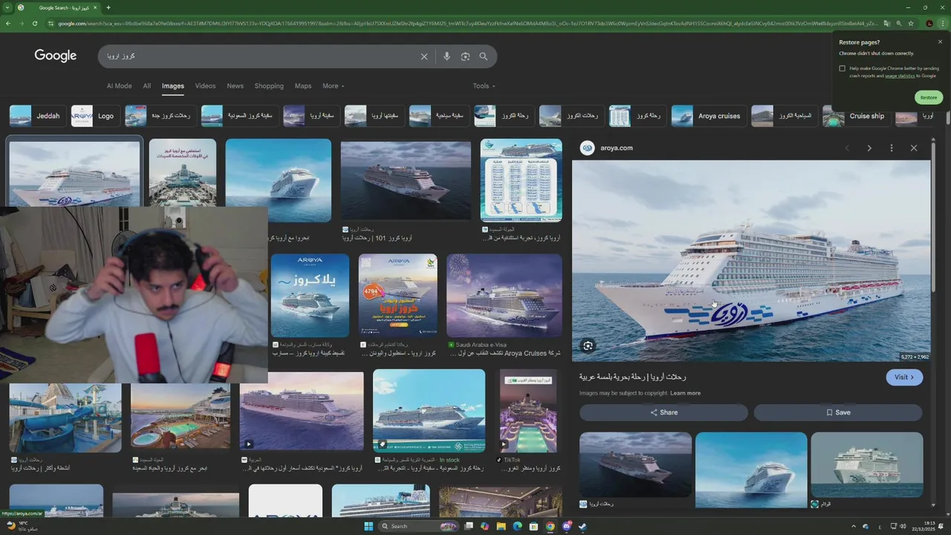Viewport: 951px width, 535px height.
Task: Open the يلا كروز Aroya poster thumbnail
Action: tap(310, 296)
